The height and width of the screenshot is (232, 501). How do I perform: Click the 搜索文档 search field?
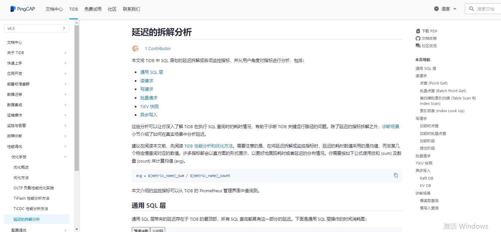(483, 9)
